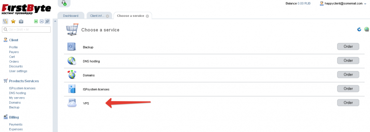Order the VPS service
Viewport: 370px width, 132px height.
(x=348, y=103)
